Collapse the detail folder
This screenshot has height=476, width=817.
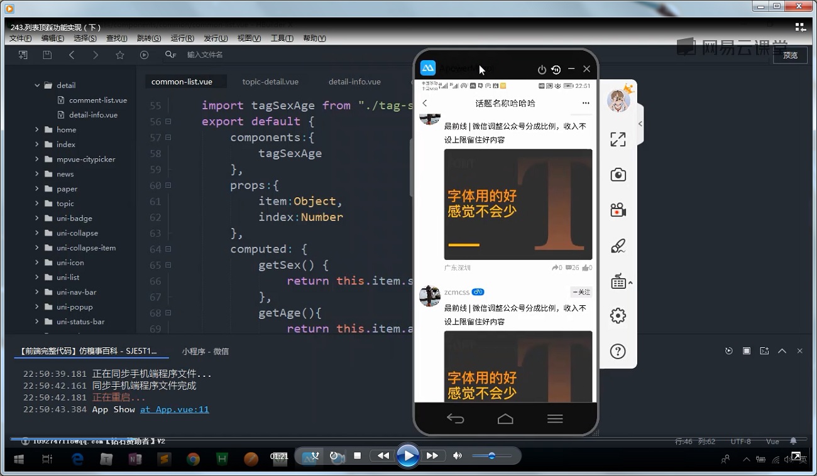[x=38, y=85]
